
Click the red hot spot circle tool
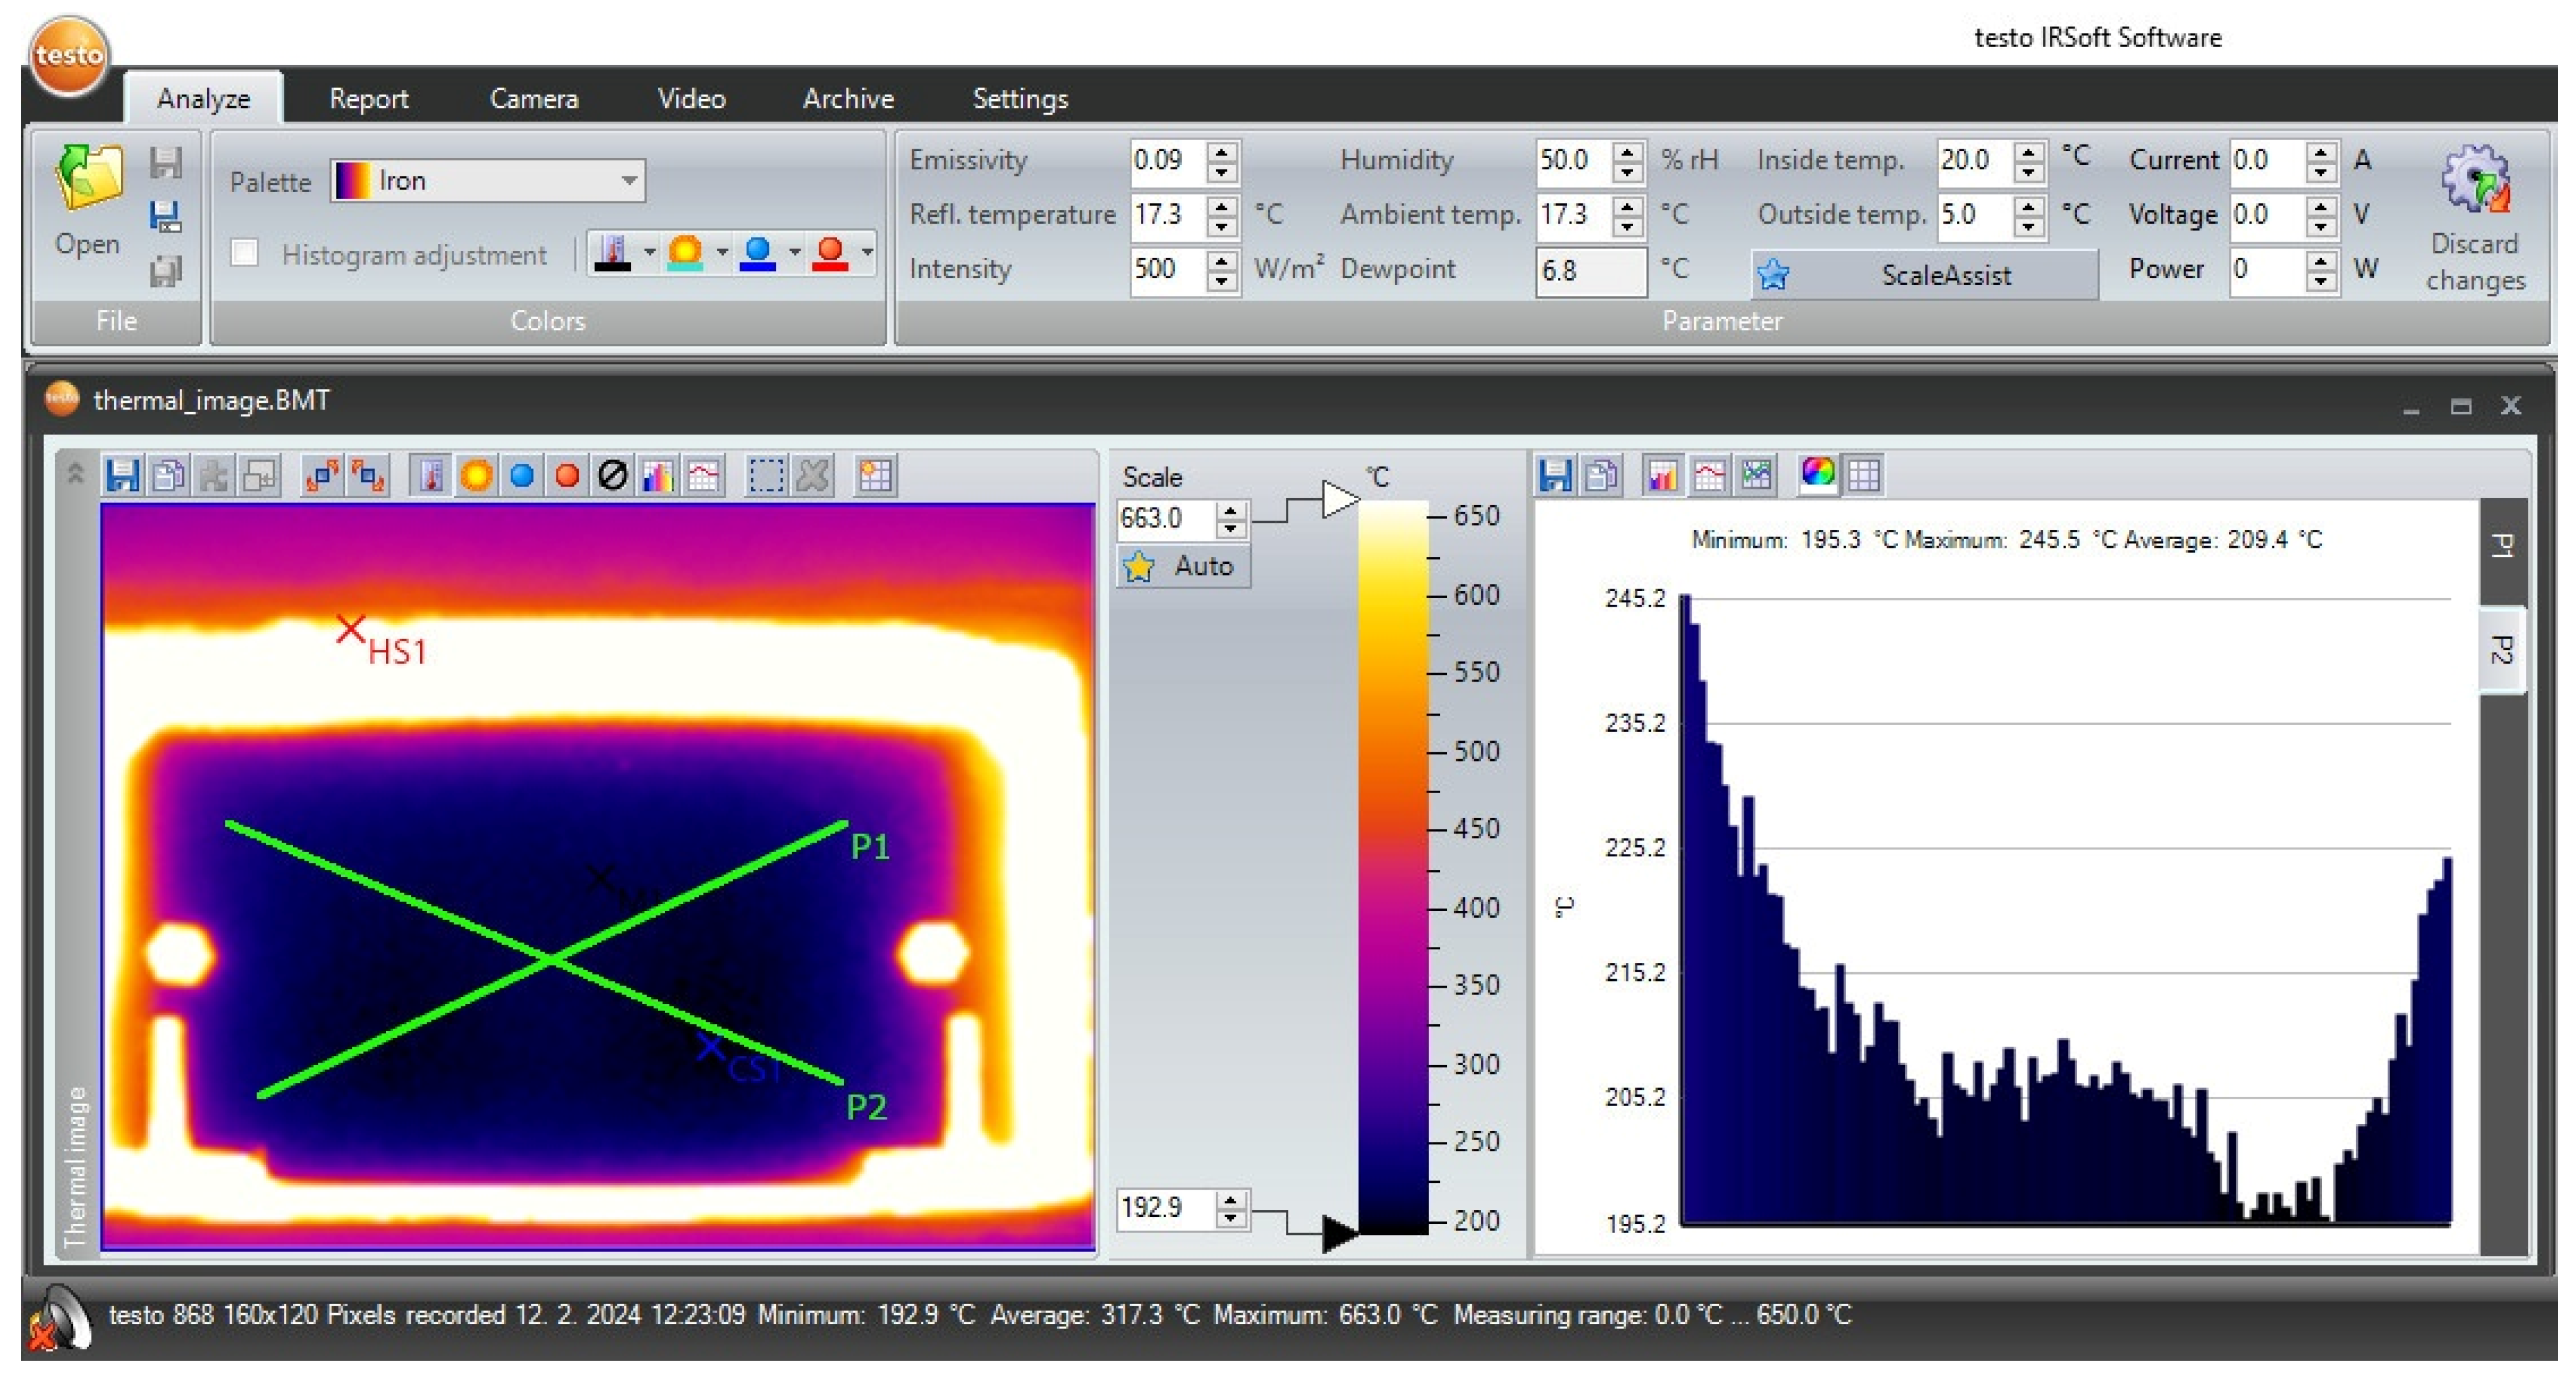tap(567, 476)
